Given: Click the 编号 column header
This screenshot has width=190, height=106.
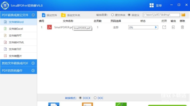Looking at the screenshot, I should coord(42,21).
